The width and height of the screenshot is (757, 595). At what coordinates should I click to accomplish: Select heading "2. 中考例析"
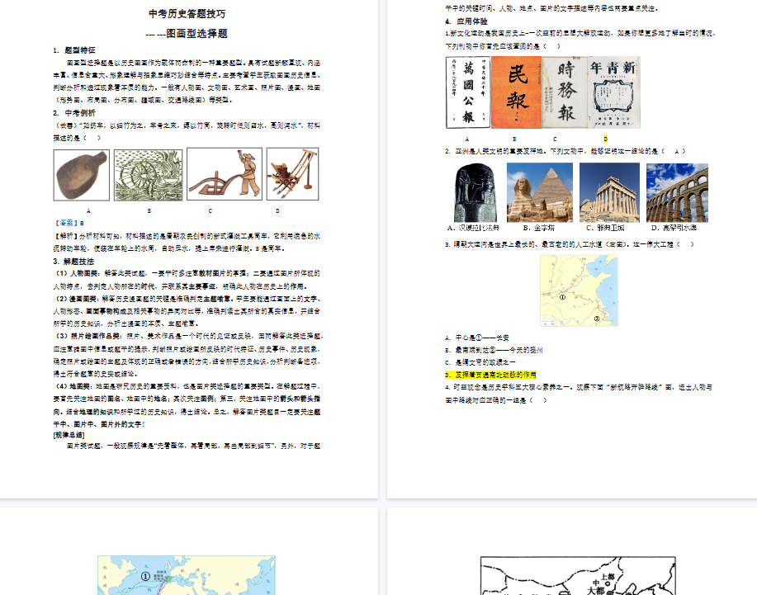[74, 113]
